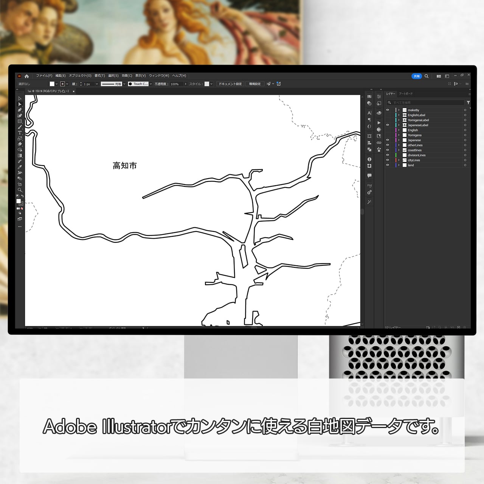Expand the JapaneseLabel layer
The height and width of the screenshot is (484, 484).
[x=399, y=125]
